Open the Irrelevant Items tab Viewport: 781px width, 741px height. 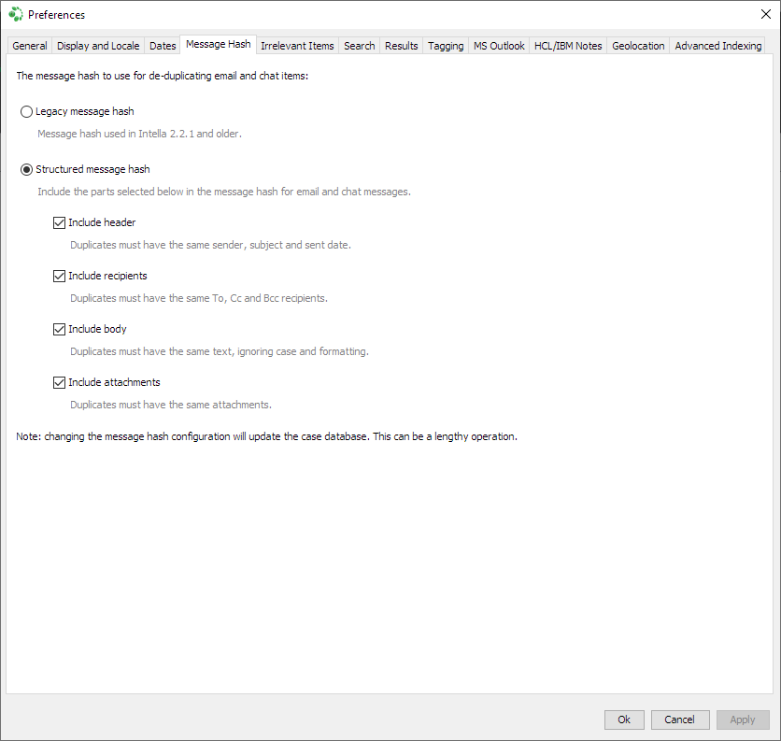(297, 45)
